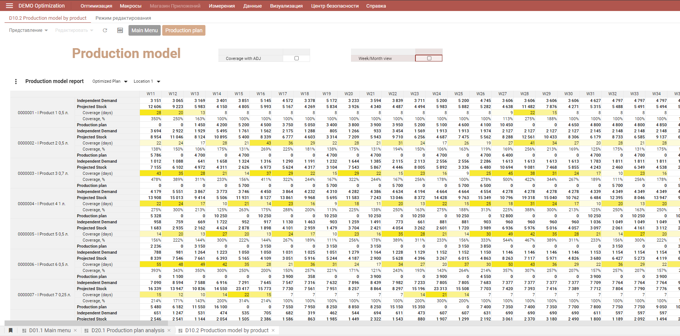Close the D01.1 Main menu tab
This screenshot has height=336, width=680.
(x=75, y=330)
